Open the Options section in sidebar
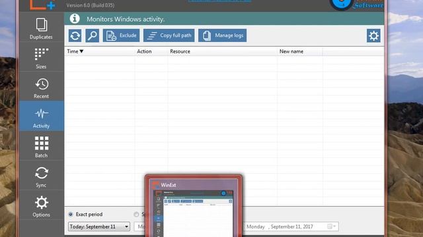This screenshot has width=423, height=237. pyautogui.click(x=41, y=205)
